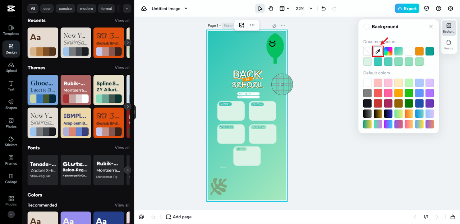Open more options above the page
The height and width of the screenshot is (224, 460).
pos(252,25)
